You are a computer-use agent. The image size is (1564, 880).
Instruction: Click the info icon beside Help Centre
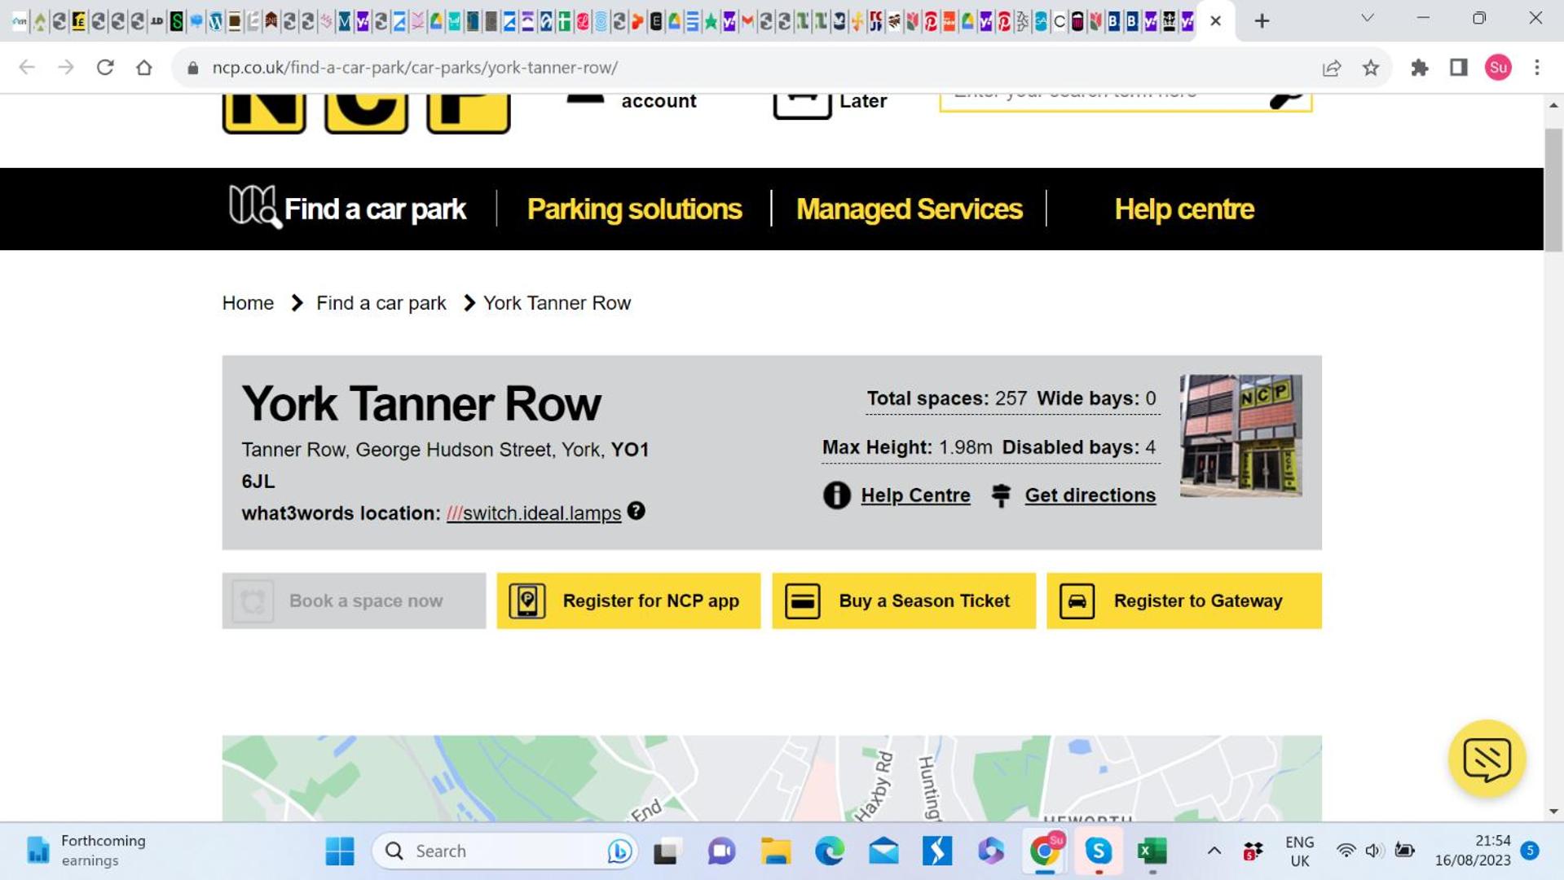coord(836,495)
